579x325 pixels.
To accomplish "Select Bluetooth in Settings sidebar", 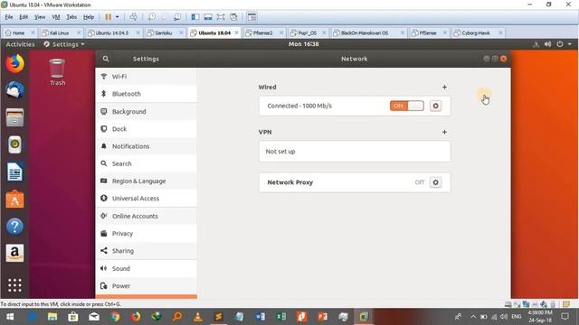I will [x=147, y=94].
